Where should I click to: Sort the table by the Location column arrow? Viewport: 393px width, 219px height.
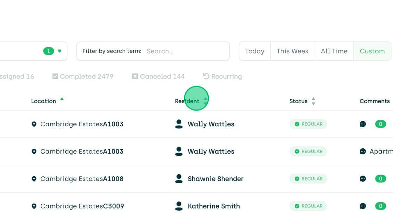62,99
